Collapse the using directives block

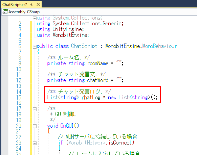(x=35, y=19)
